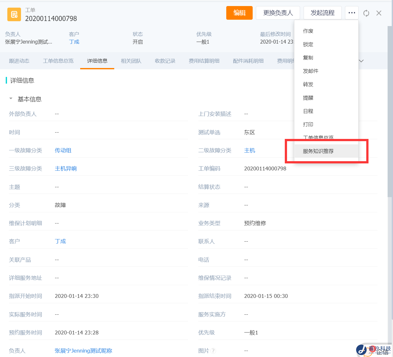Choose 发邮件 in the actions menu
The height and width of the screenshot is (357, 393).
pos(326,71)
